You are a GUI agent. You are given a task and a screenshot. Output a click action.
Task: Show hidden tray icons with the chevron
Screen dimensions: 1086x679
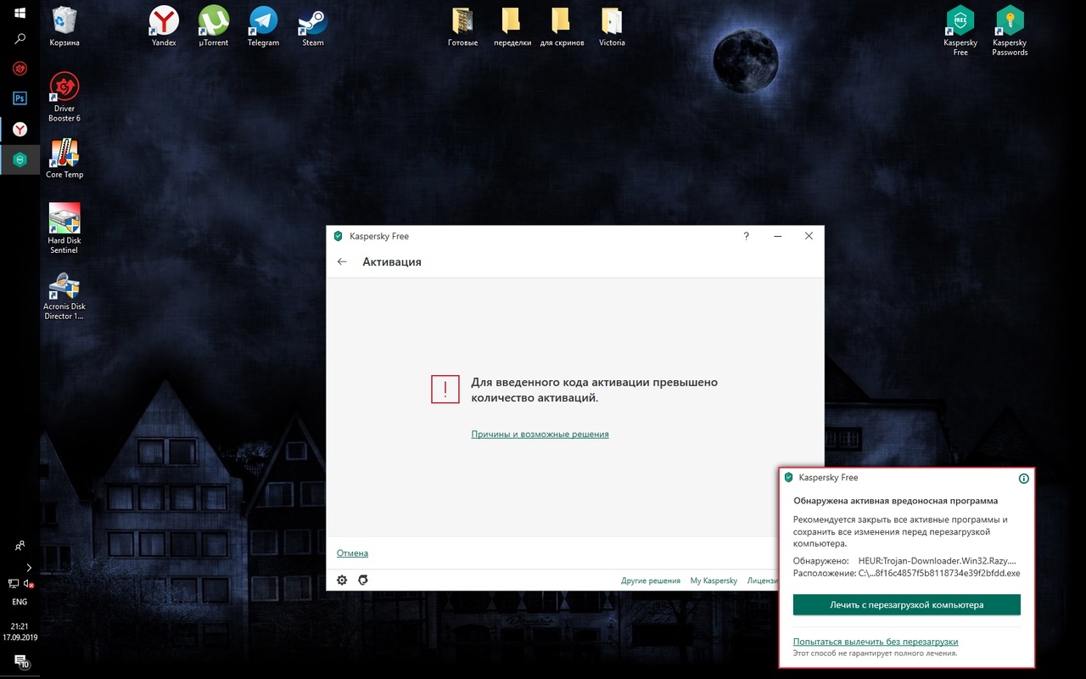point(29,567)
